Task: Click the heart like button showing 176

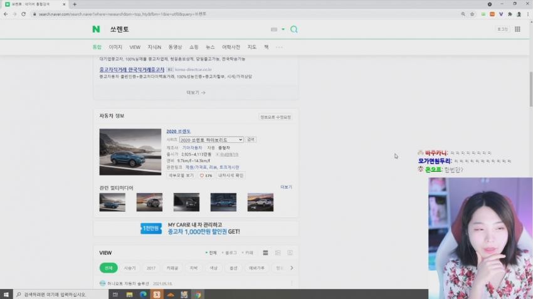Action: point(206,176)
